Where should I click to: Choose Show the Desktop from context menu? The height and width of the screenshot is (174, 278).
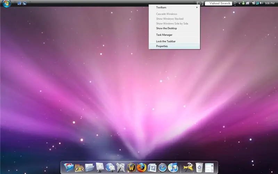click(x=174, y=28)
